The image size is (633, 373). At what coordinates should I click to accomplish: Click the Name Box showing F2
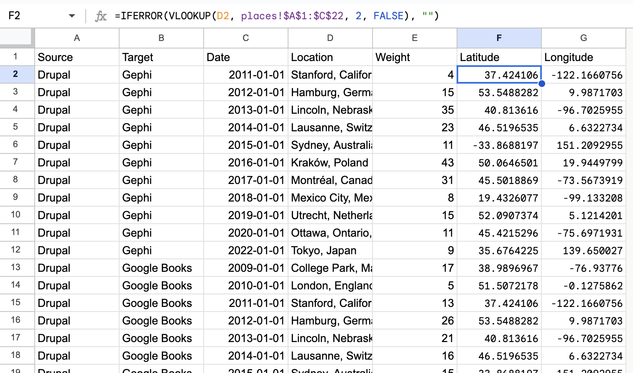33,16
